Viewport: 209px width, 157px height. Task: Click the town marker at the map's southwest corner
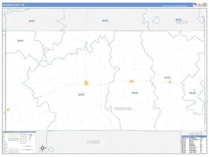[x=8, y=110]
